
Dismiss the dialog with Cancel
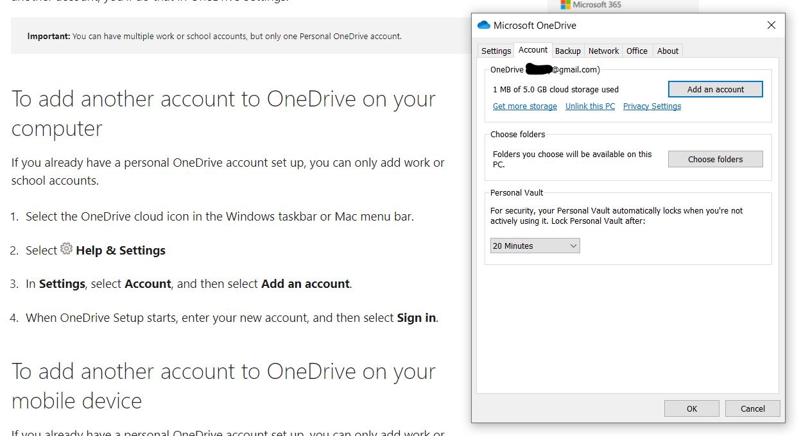(753, 408)
